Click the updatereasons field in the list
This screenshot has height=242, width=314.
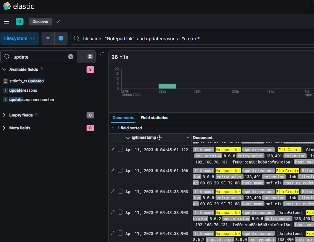coord(23,90)
